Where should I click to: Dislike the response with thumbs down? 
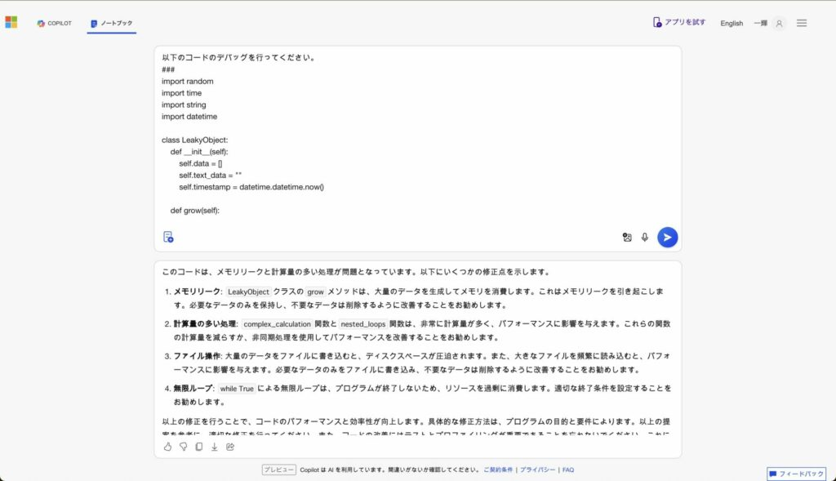coord(183,447)
